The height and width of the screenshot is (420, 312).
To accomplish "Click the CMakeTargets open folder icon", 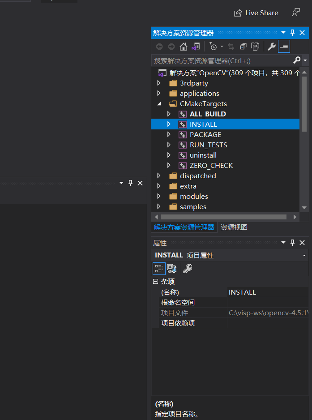I will pos(173,104).
